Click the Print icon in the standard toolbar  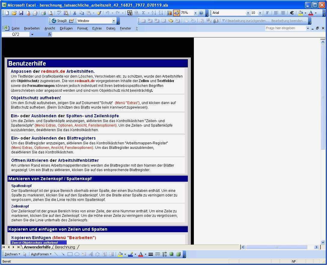(43, 13)
